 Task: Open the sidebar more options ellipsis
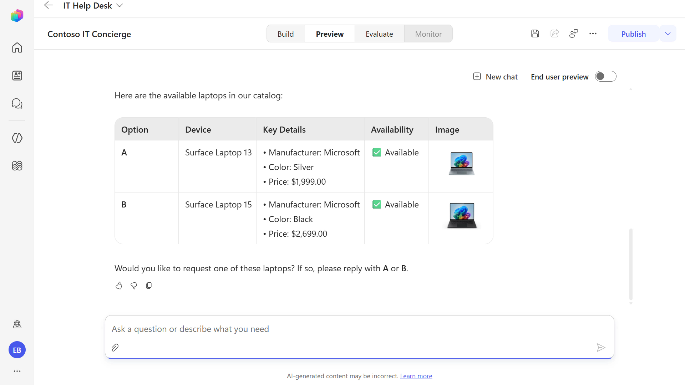click(x=17, y=371)
